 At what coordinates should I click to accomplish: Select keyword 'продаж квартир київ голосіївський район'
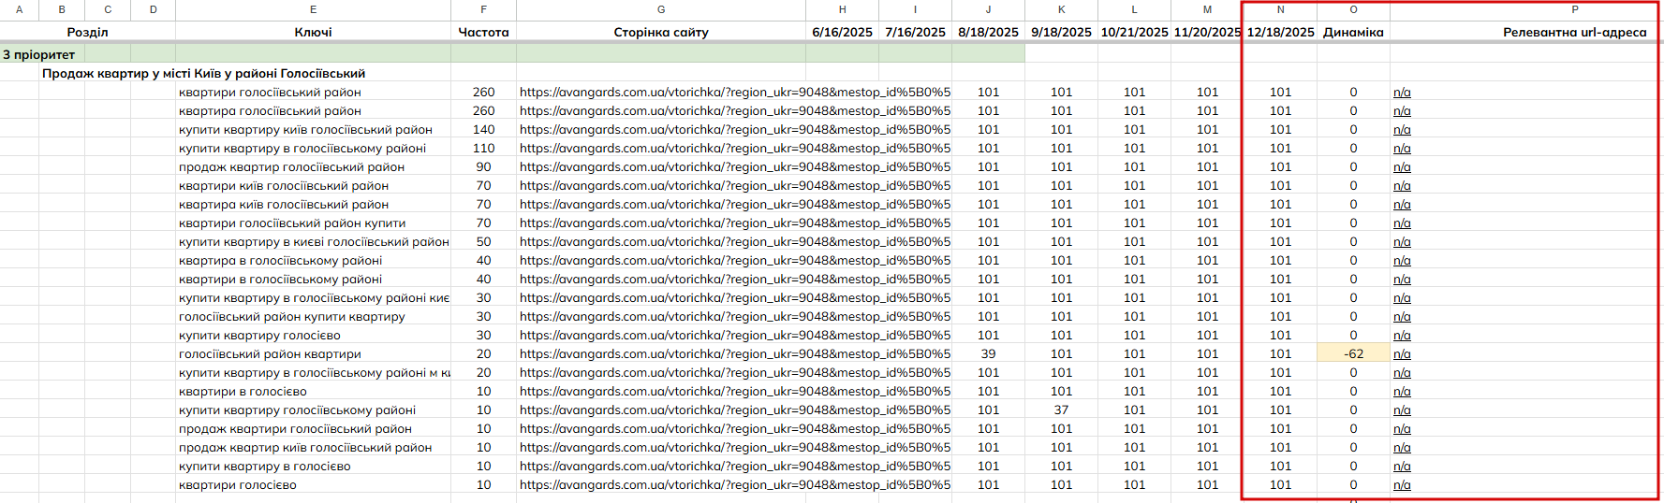[x=305, y=447]
